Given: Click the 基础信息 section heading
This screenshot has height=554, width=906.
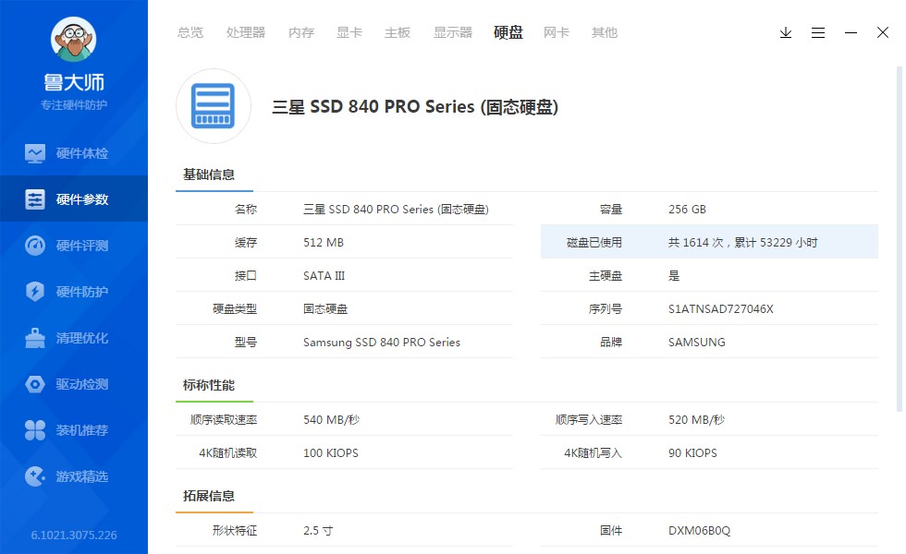Looking at the screenshot, I should click(x=209, y=175).
